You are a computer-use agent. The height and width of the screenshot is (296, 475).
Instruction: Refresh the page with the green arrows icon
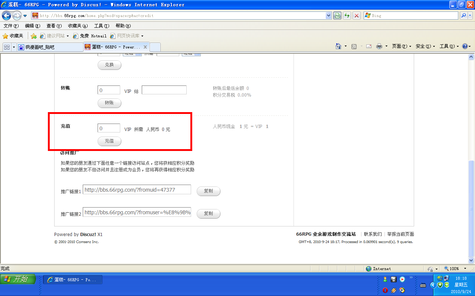pyautogui.click(x=347, y=16)
